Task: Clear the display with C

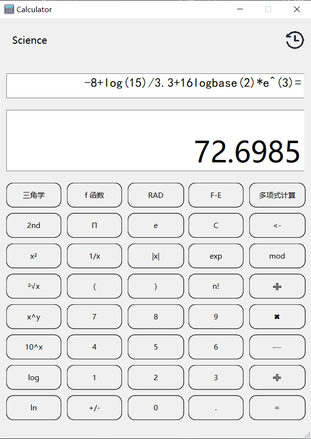Action: coord(216,226)
